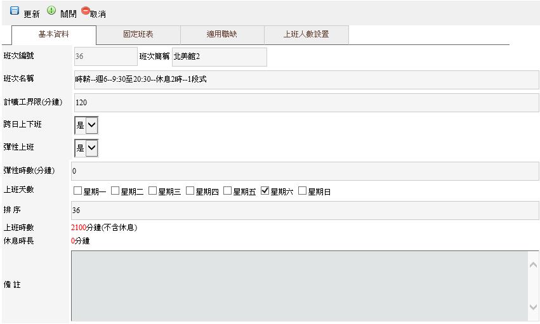Click the 班次簡稱 input field
The width and height of the screenshot is (540, 324).
pos(218,57)
